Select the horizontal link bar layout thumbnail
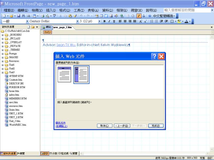The image size is (214, 160). pyautogui.click(x=64, y=74)
